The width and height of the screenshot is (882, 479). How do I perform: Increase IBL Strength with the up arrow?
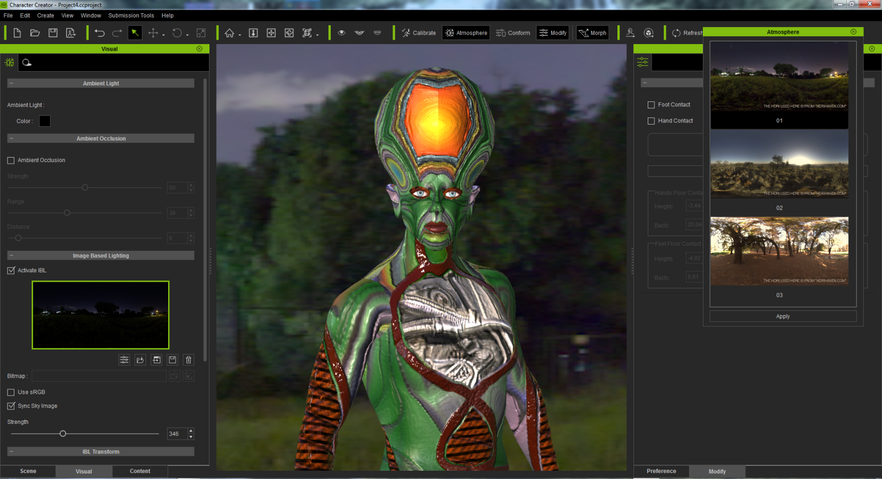coord(191,431)
